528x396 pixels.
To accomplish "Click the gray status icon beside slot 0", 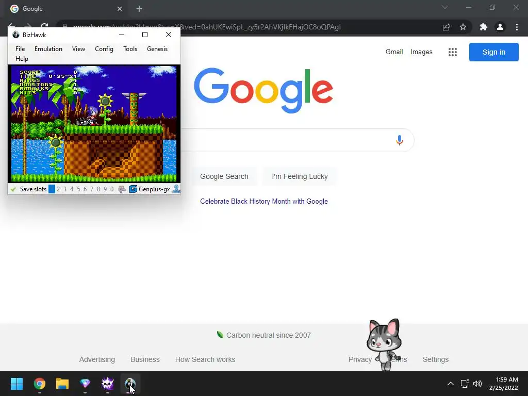I will pyautogui.click(x=122, y=189).
